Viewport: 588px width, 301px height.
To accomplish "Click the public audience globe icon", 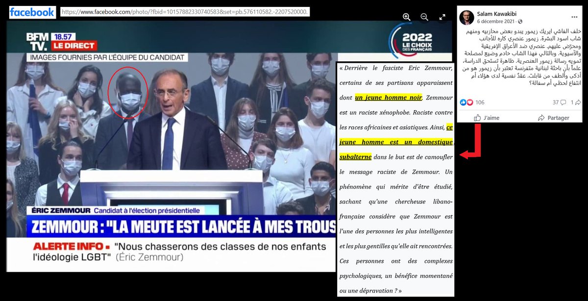I will (x=520, y=21).
